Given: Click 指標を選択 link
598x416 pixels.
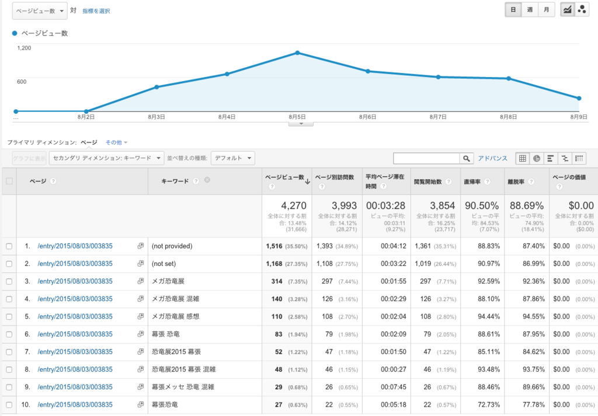Looking at the screenshot, I should tap(96, 11).
